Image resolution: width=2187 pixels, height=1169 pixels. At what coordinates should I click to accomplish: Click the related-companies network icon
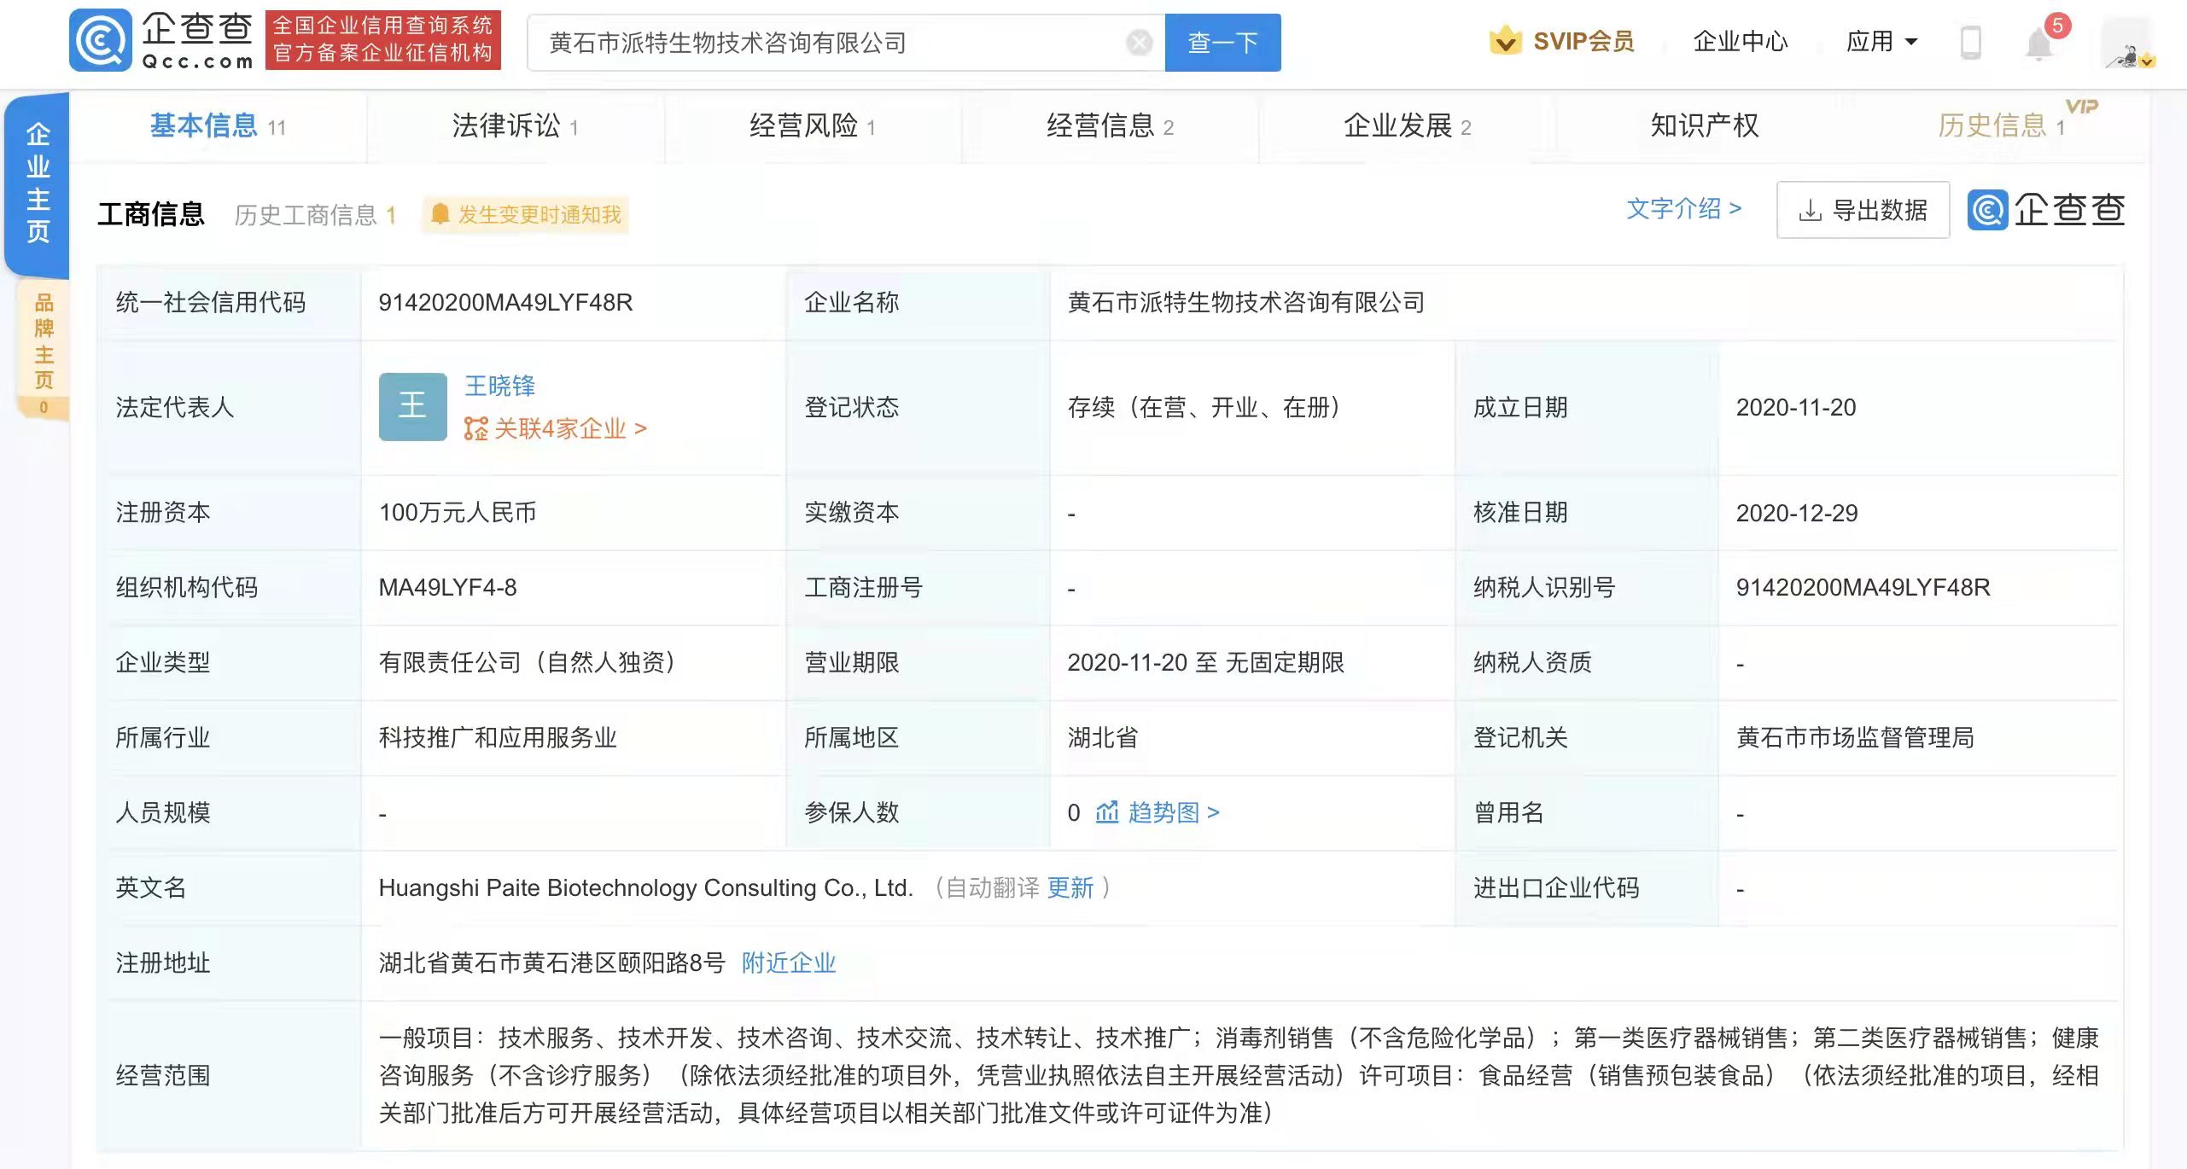pos(475,428)
